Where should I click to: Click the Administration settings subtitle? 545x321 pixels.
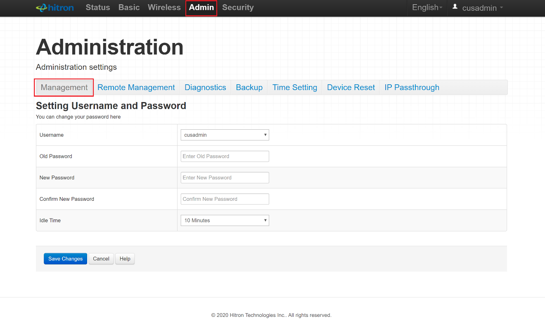click(76, 67)
